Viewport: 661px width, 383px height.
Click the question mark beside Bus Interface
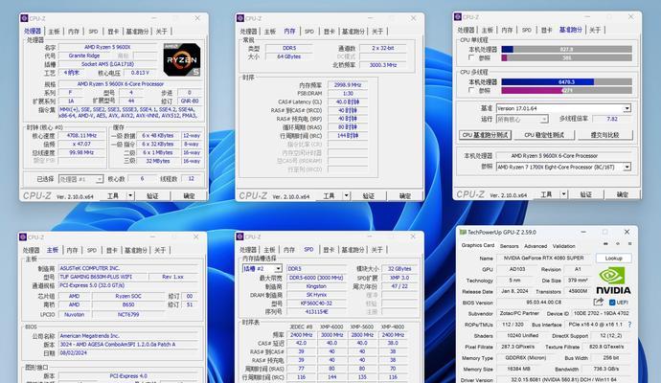coord(629,325)
